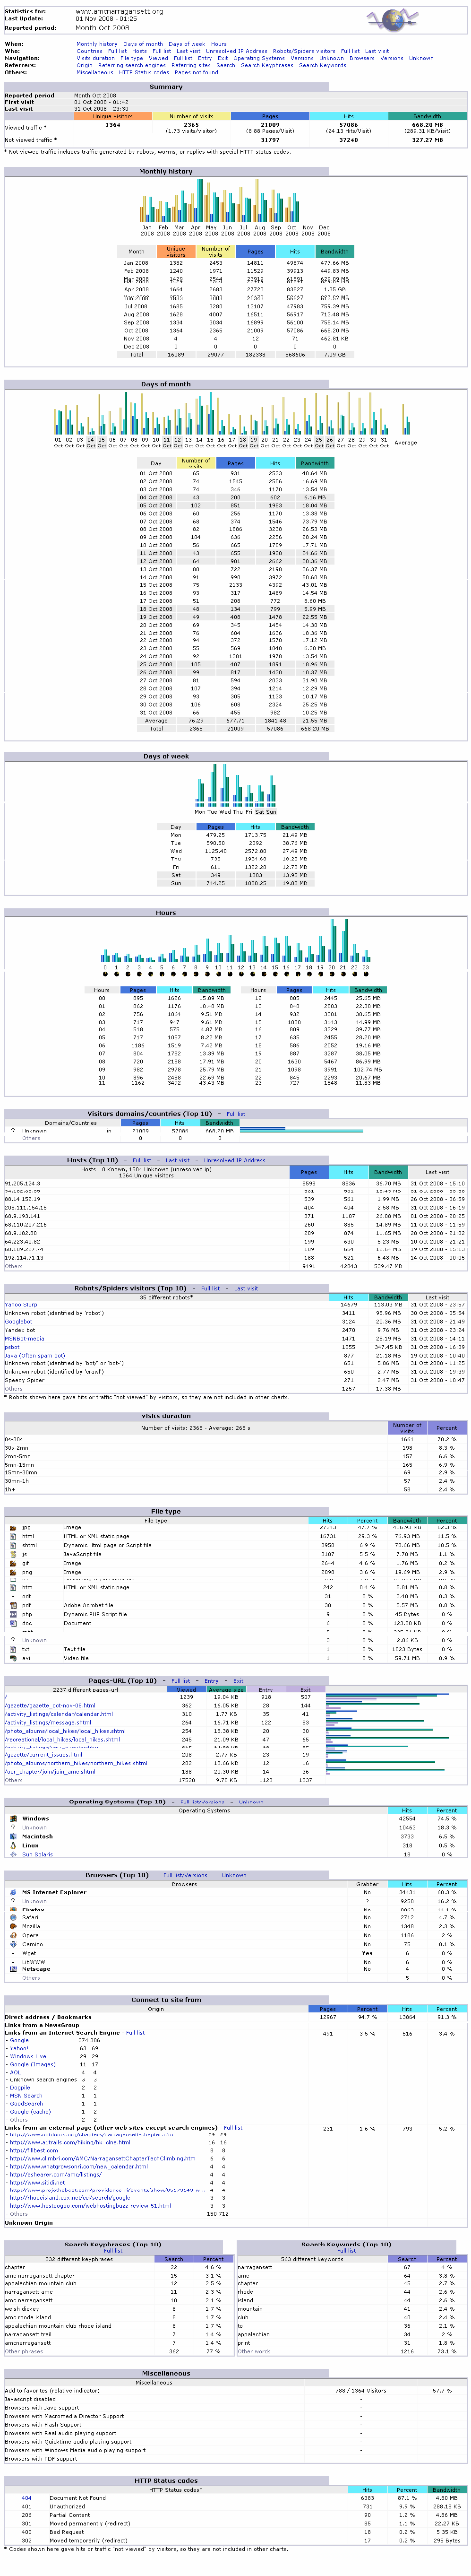Click the Macintosh operating system icon
Screen dimensions: 471x2576
(12, 1836)
